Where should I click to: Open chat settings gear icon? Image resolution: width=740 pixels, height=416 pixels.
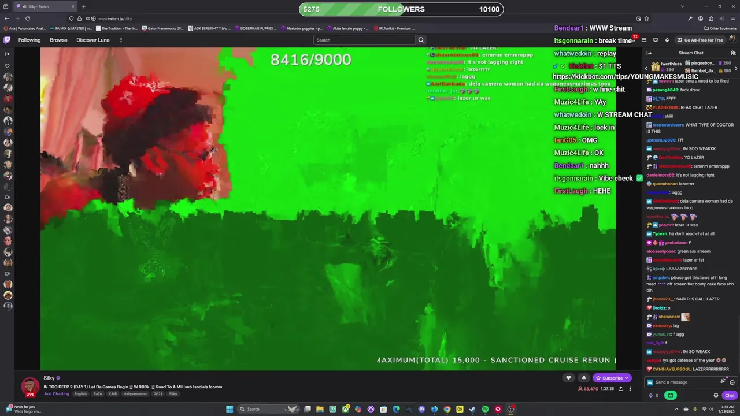pyautogui.click(x=716, y=395)
